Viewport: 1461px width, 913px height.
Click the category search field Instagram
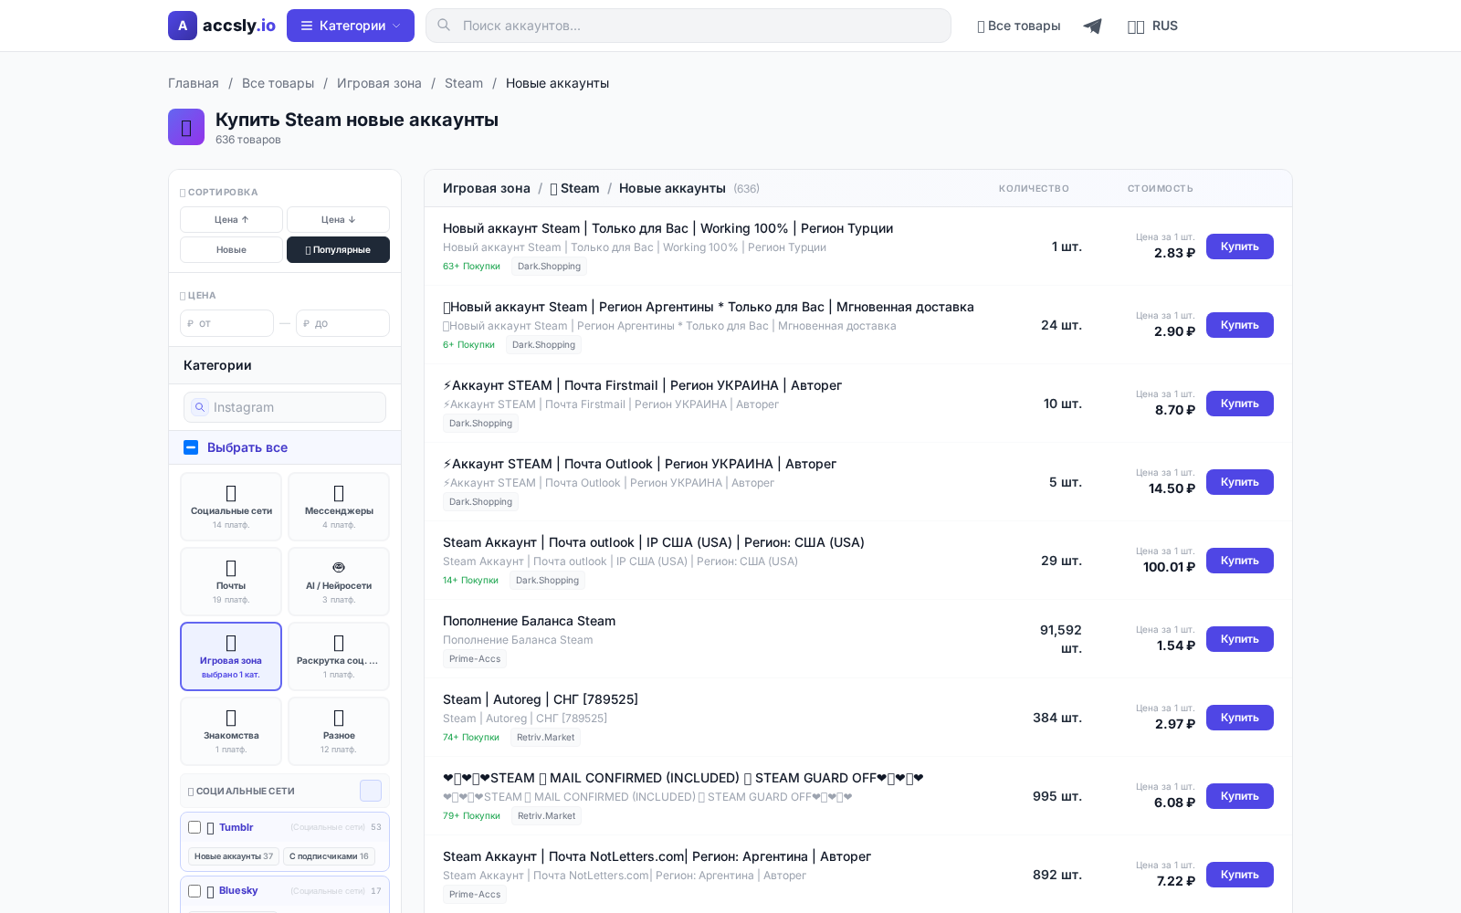pos(285,407)
